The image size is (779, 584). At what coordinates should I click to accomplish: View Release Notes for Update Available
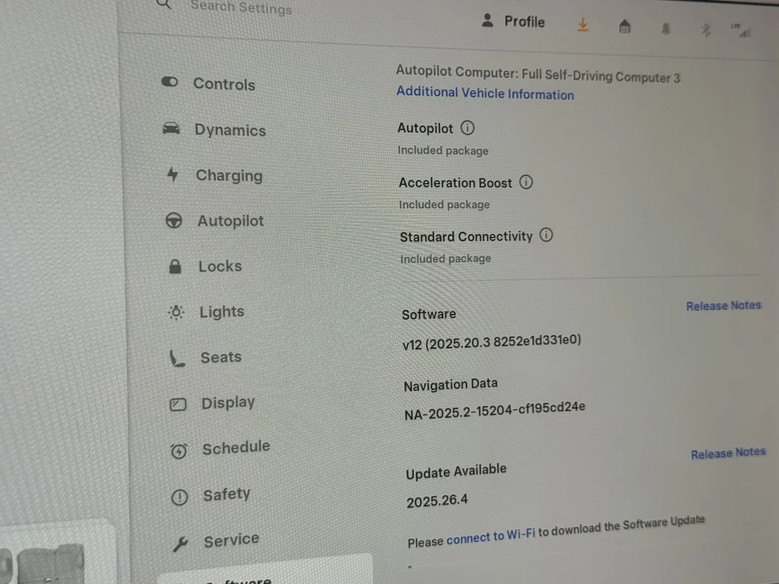[728, 453]
